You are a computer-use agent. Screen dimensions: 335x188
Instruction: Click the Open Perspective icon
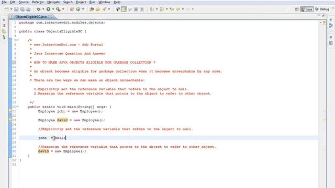pos(297,9)
